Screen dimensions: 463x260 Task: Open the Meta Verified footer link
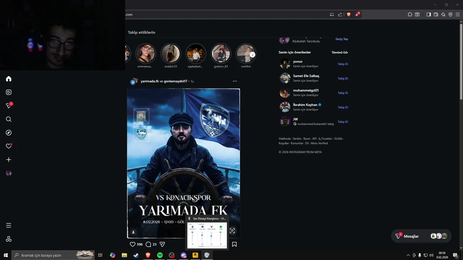point(319,143)
